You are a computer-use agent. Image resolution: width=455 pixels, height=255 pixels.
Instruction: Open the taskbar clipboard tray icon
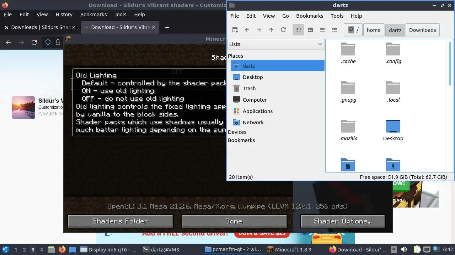[417, 249]
